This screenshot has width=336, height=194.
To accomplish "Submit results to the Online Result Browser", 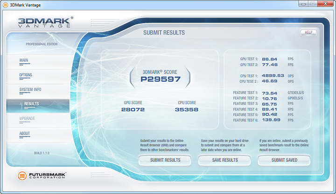I will [x=165, y=160].
